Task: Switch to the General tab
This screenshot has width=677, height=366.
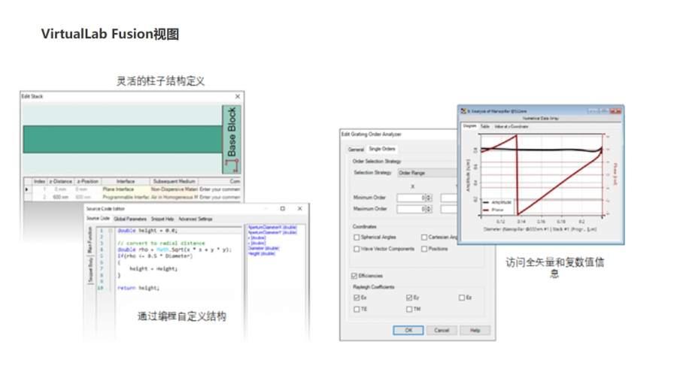Action: click(356, 150)
